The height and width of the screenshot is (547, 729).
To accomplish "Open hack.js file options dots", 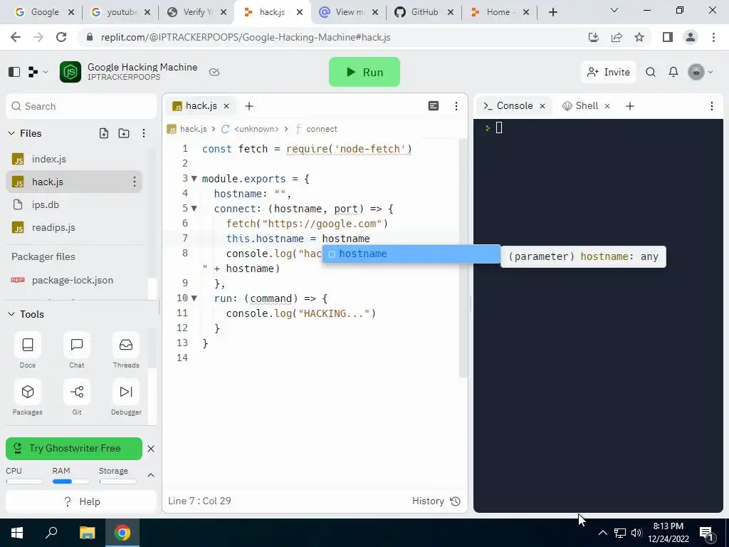I will coord(135,182).
